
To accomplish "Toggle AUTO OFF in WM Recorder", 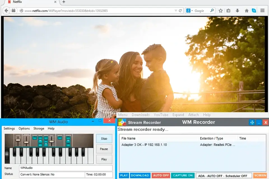I will coord(161,175).
